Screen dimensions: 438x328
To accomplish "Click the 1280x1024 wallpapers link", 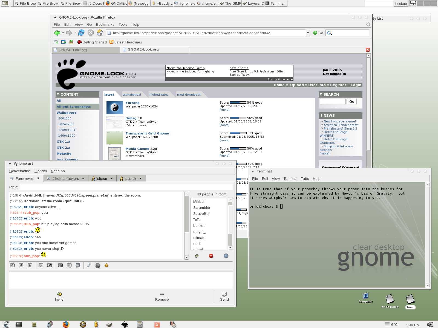I will pos(67,130).
